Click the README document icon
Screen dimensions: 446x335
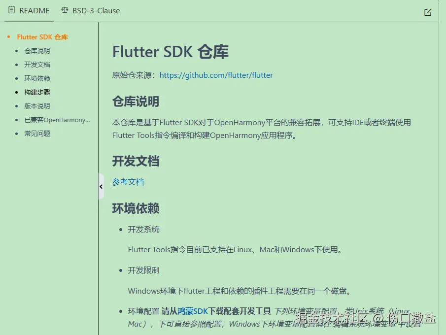point(11,10)
